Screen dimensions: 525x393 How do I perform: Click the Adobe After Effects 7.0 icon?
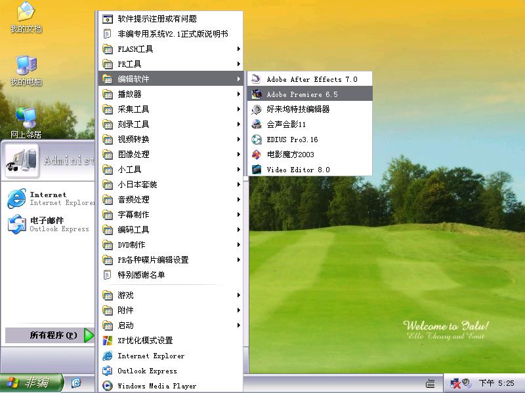click(x=257, y=79)
